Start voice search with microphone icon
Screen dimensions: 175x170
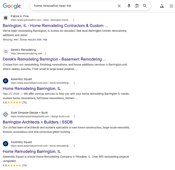pos(129,6)
